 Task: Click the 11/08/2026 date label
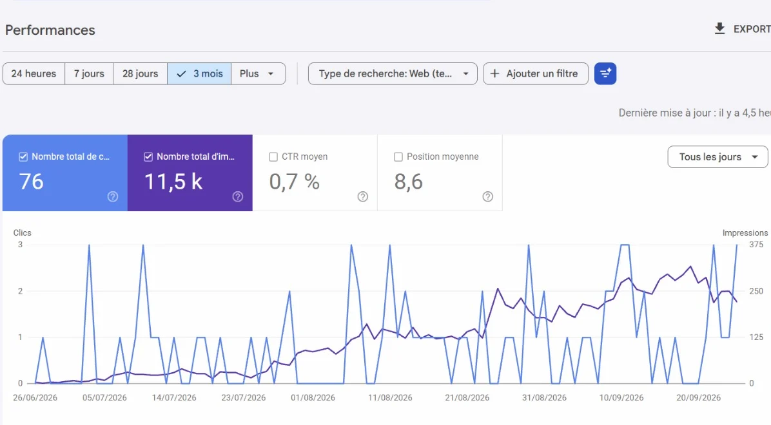pyautogui.click(x=390, y=397)
